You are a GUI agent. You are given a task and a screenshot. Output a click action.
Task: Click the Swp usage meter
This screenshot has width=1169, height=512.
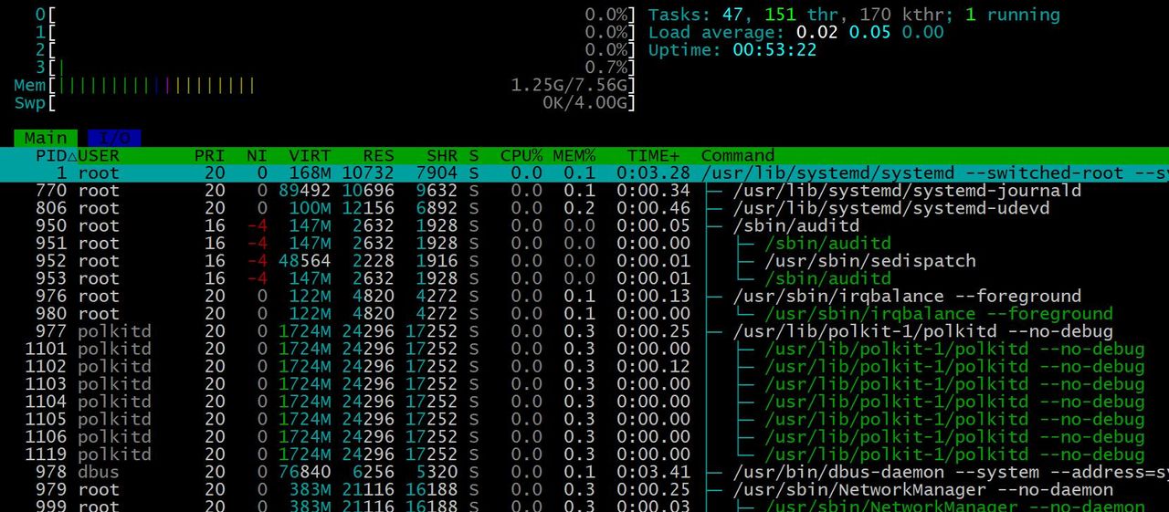pyautogui.click(x=324, y=103)
